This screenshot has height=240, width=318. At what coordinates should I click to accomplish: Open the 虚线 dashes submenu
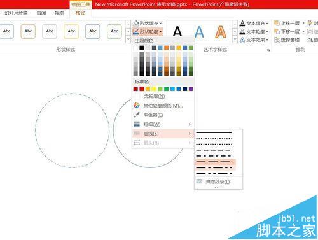163,134
